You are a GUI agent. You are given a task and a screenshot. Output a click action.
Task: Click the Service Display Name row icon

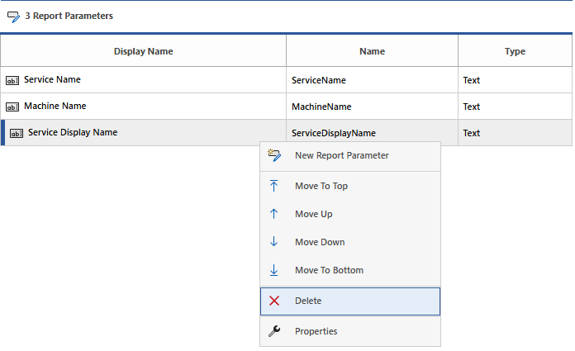[x=17, y=133]
